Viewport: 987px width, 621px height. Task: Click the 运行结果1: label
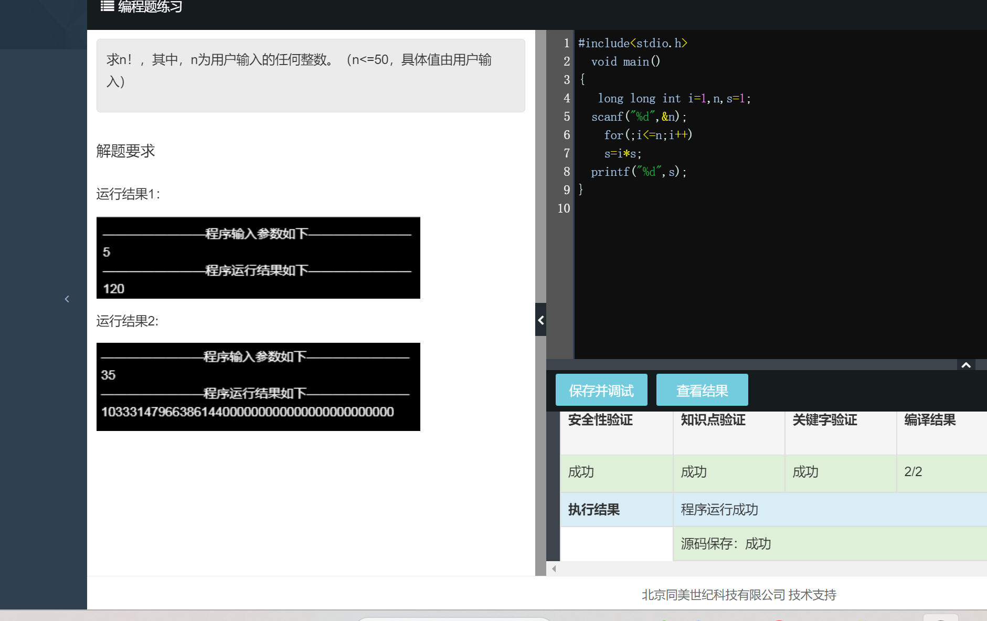tap(128, 194)
